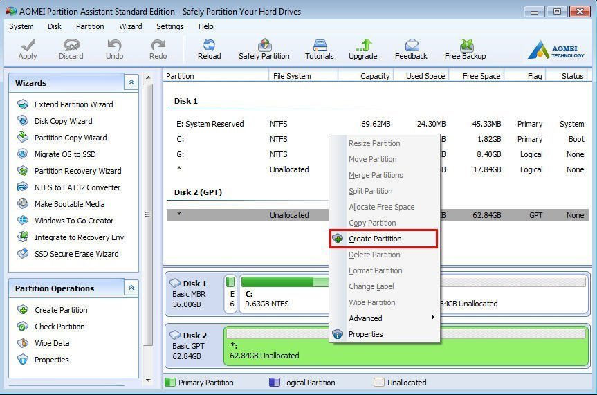Select Migrate OS to SSD
Image resolution: width=597 pixels, height=395 pixels.
coord(65,154)
